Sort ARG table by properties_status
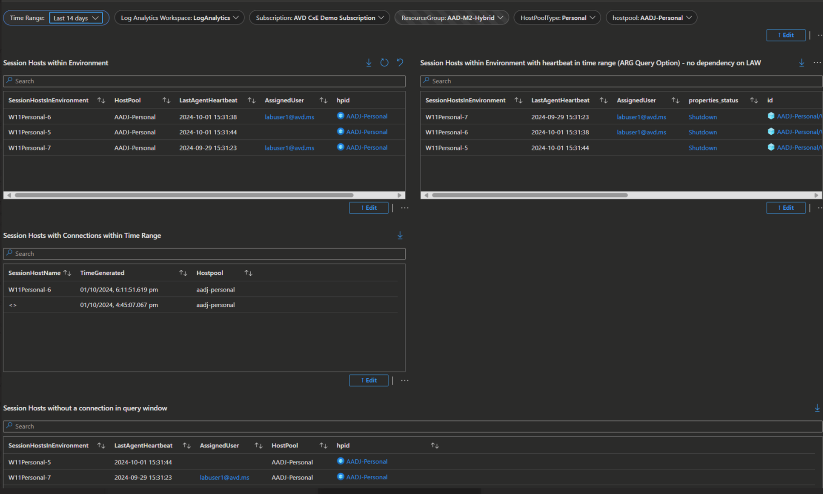Screen dimensions: 823x494 coord(754,100)
